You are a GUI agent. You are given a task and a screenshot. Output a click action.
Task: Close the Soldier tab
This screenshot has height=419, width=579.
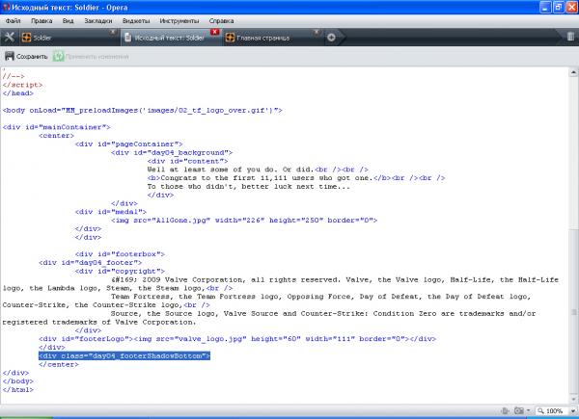(x=113, y=33)
